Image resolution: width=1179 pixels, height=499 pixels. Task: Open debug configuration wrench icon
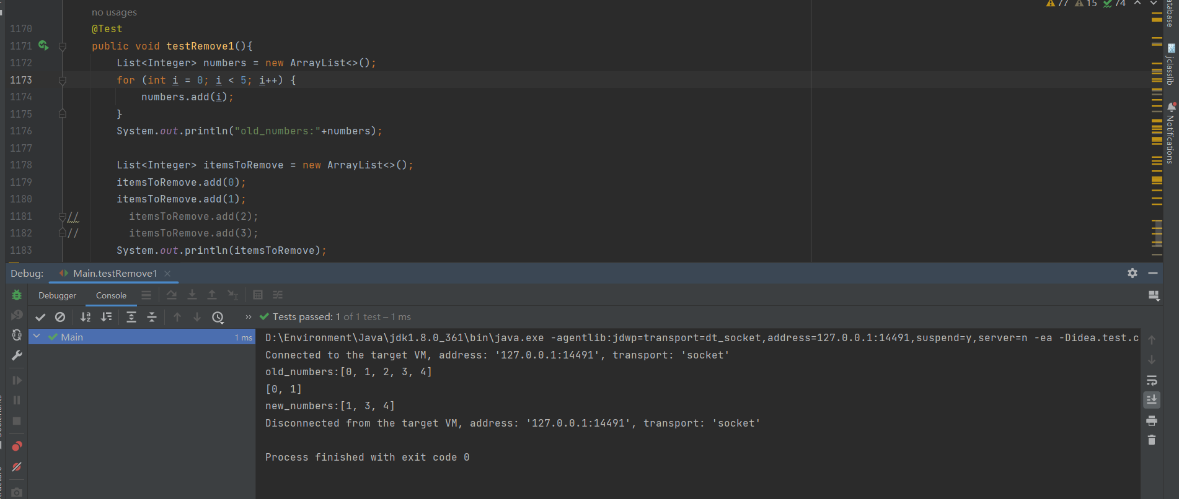(x=17, y=355)
